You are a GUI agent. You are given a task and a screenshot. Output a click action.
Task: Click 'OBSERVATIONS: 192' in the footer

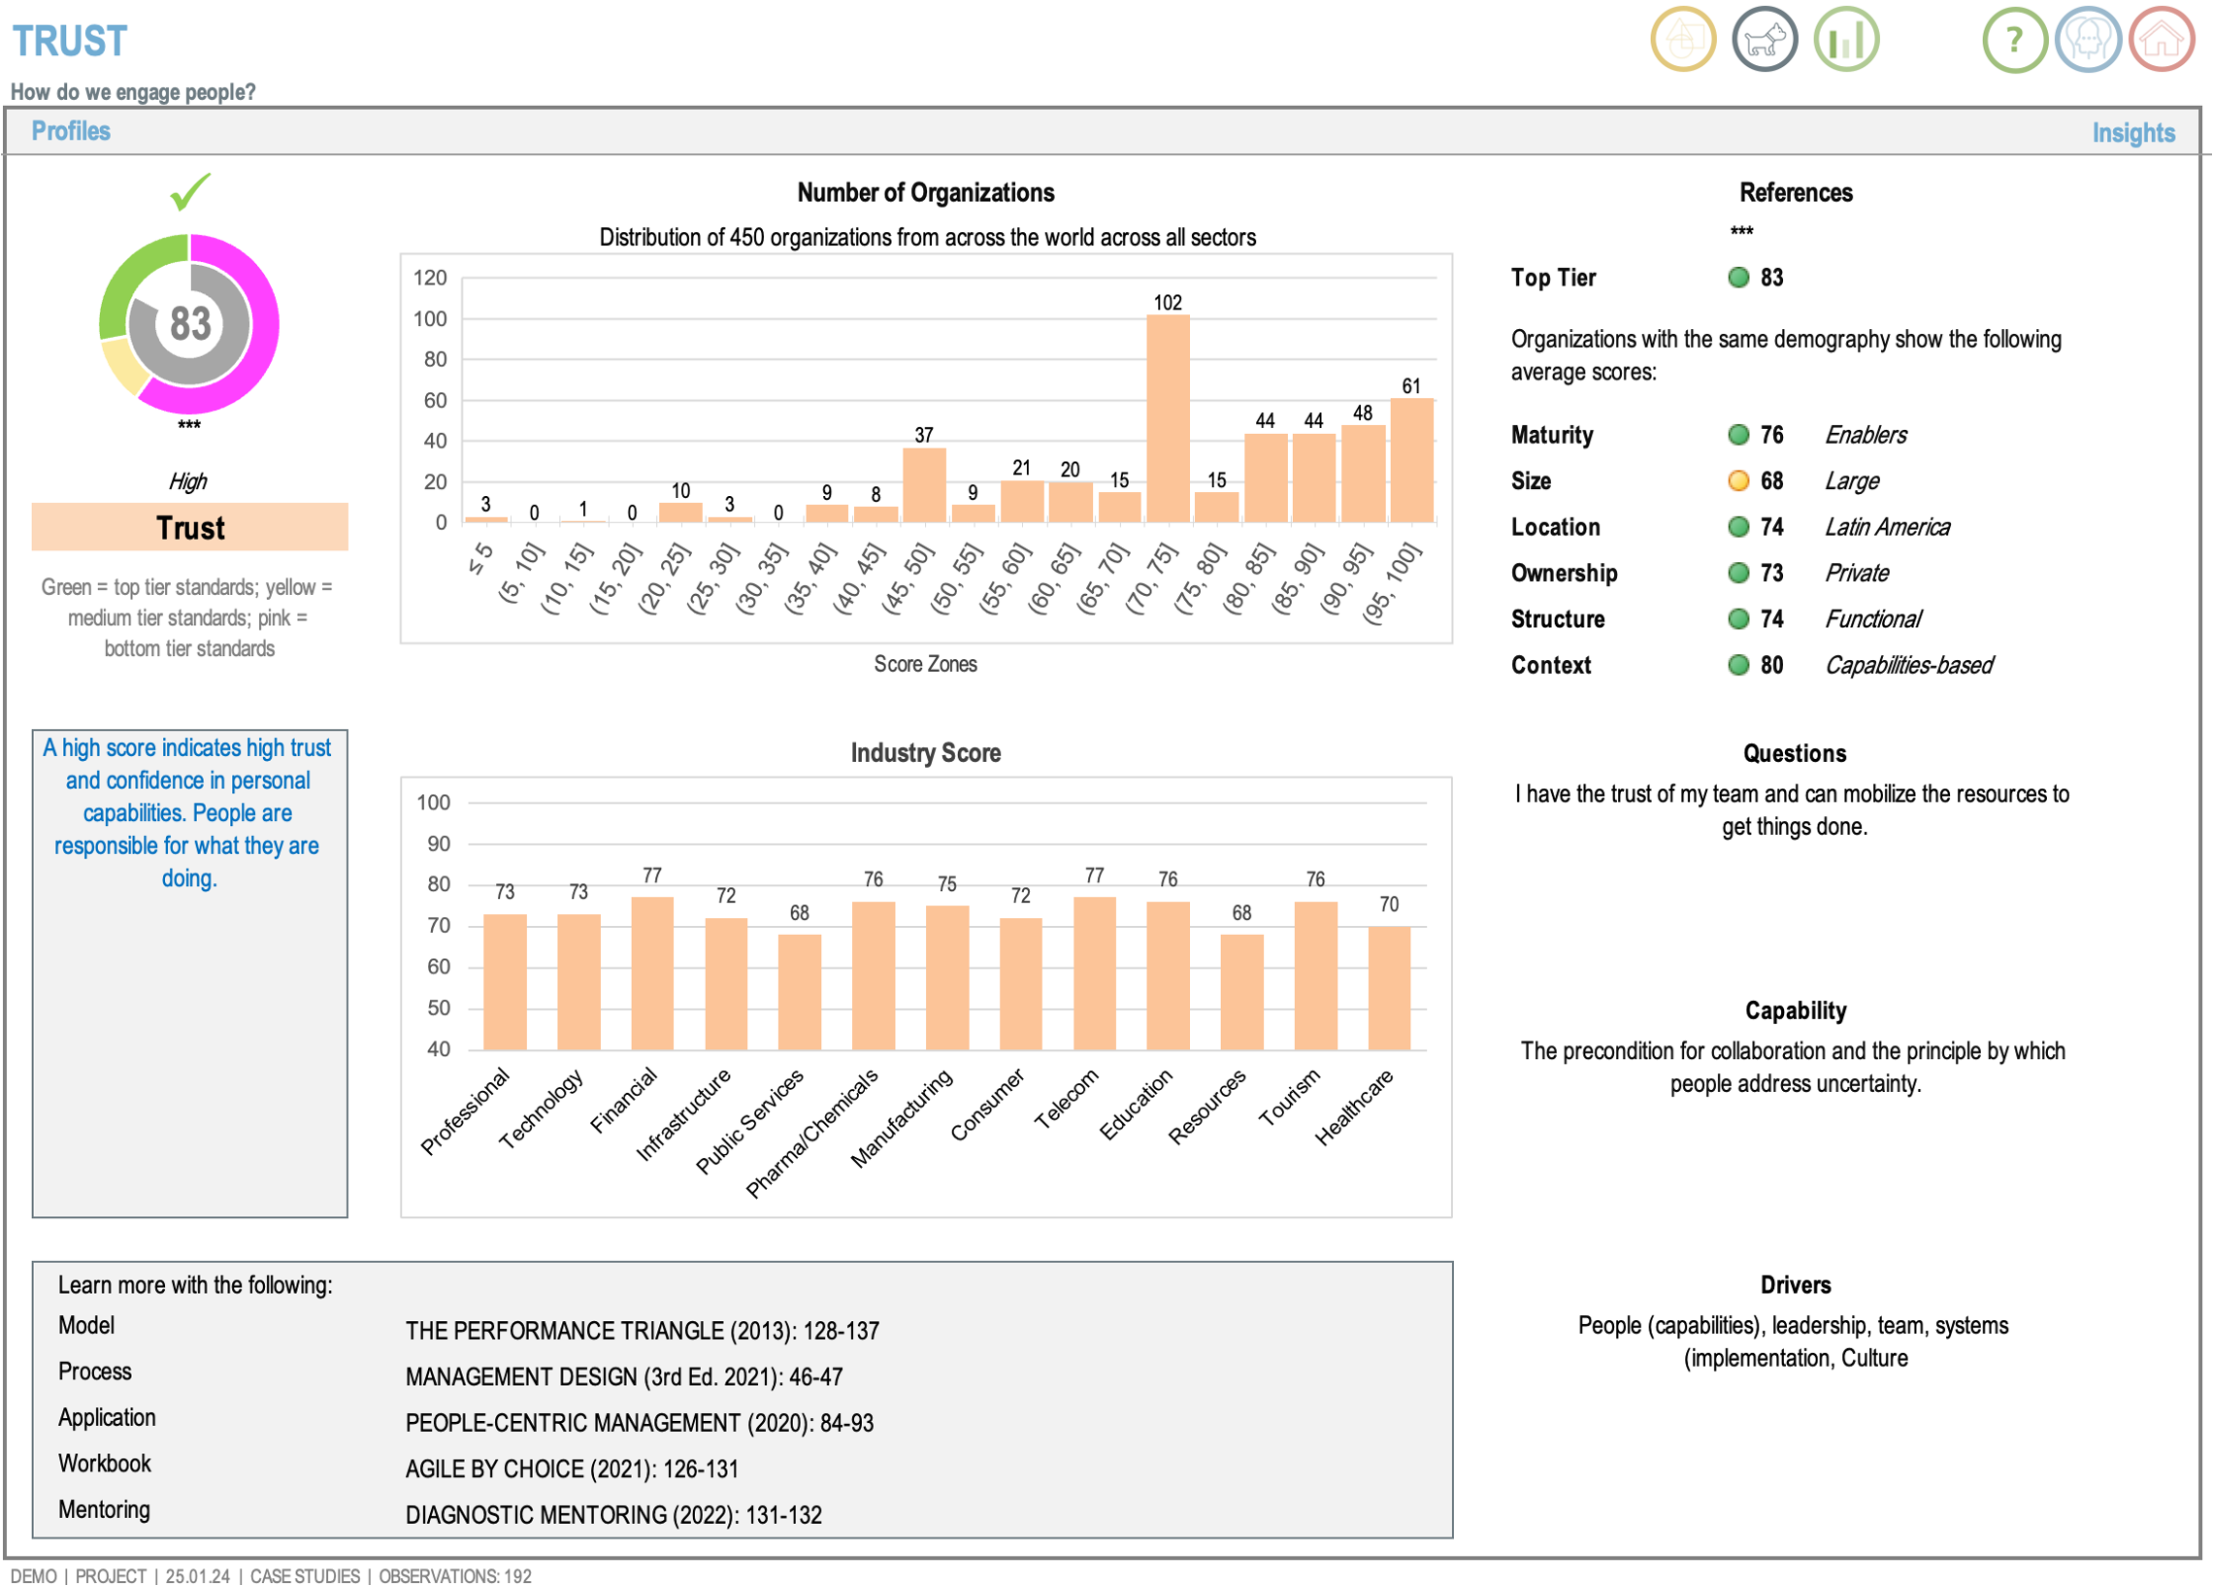tap(454, 1576)
